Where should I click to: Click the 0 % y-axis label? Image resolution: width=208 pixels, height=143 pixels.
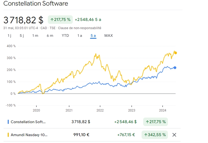pos(13,94)
